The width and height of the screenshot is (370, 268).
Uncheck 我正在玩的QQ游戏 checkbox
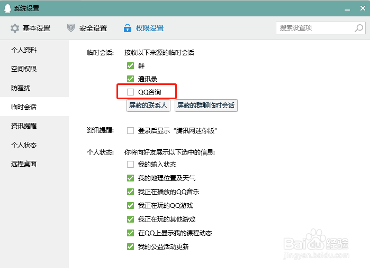pyautogui.click(x=131, y=205)
